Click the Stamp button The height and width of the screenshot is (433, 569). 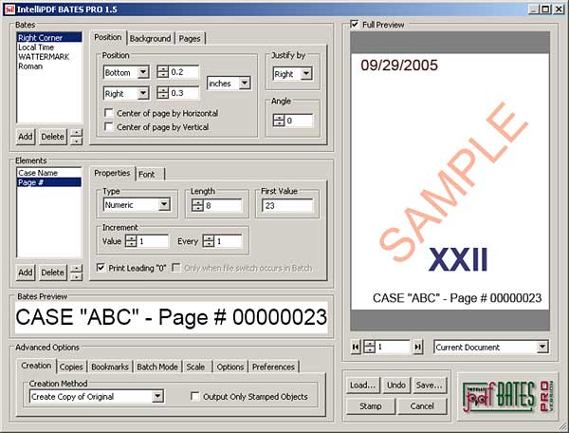tap(371, 406)
